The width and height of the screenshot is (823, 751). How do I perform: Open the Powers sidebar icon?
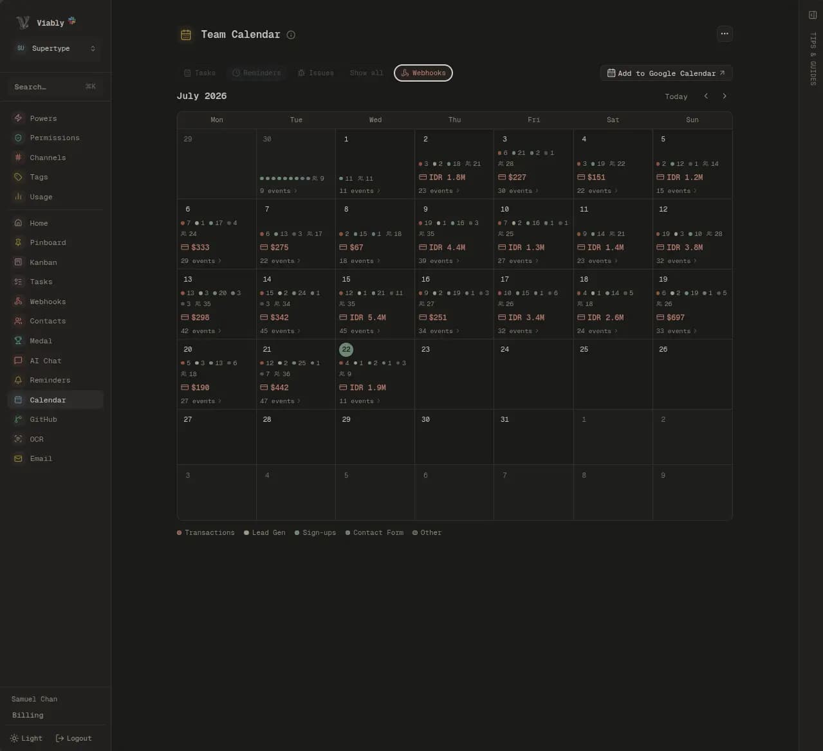click(x=18, y=118)
